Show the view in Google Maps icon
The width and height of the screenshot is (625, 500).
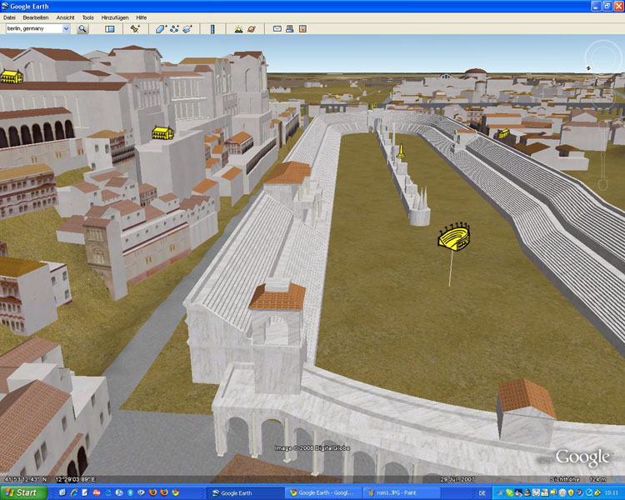[303, 28]
